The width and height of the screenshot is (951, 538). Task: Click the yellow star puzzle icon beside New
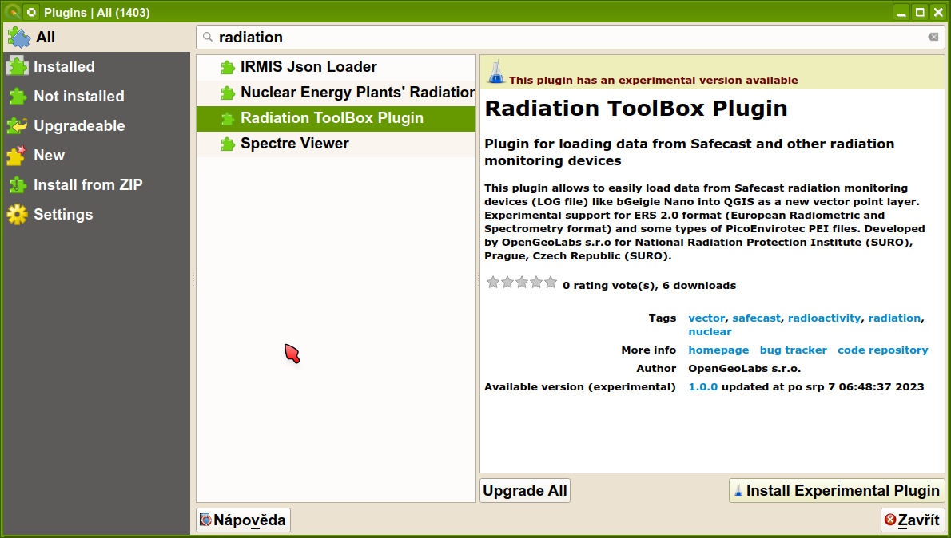click(16, 155)
